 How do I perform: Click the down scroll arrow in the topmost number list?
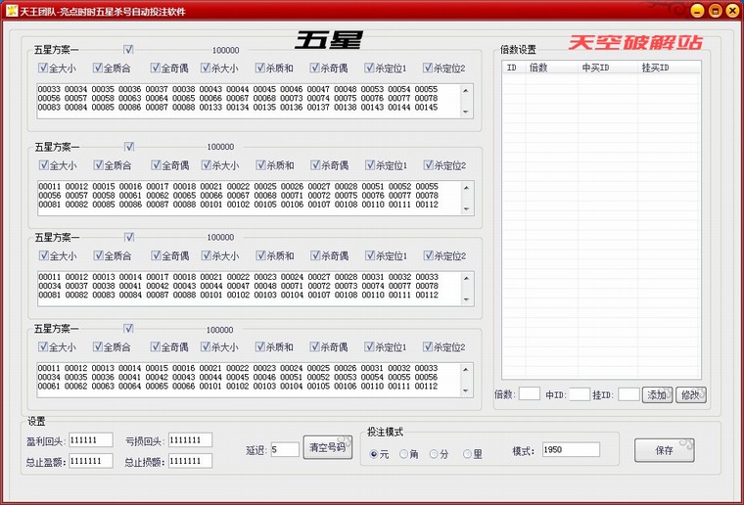pyautogui.click(x=465, y=113)
